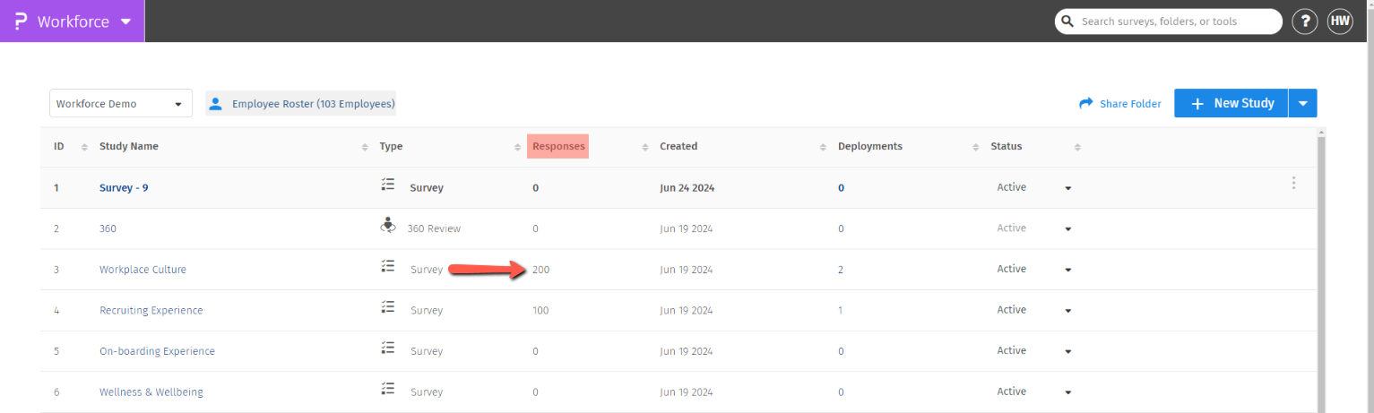
Task: Click the Employee Roster person icon
Action: pos(215,104)
